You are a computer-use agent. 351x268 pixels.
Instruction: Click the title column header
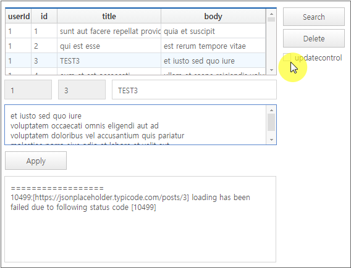pyautogui.click(x=109, y=16)
